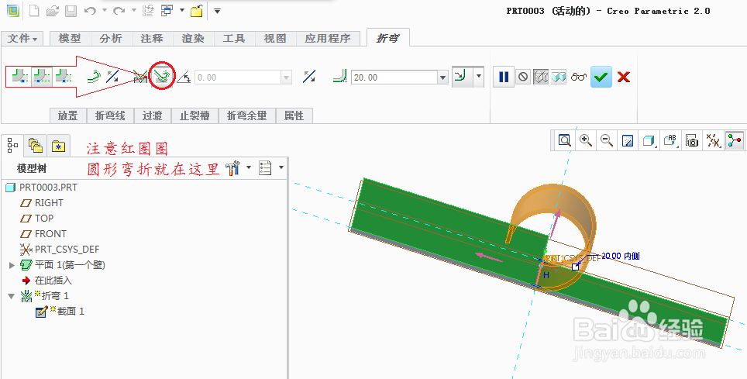Open the 折弯线 panel

pyautogui.click(x=111, y=115)
